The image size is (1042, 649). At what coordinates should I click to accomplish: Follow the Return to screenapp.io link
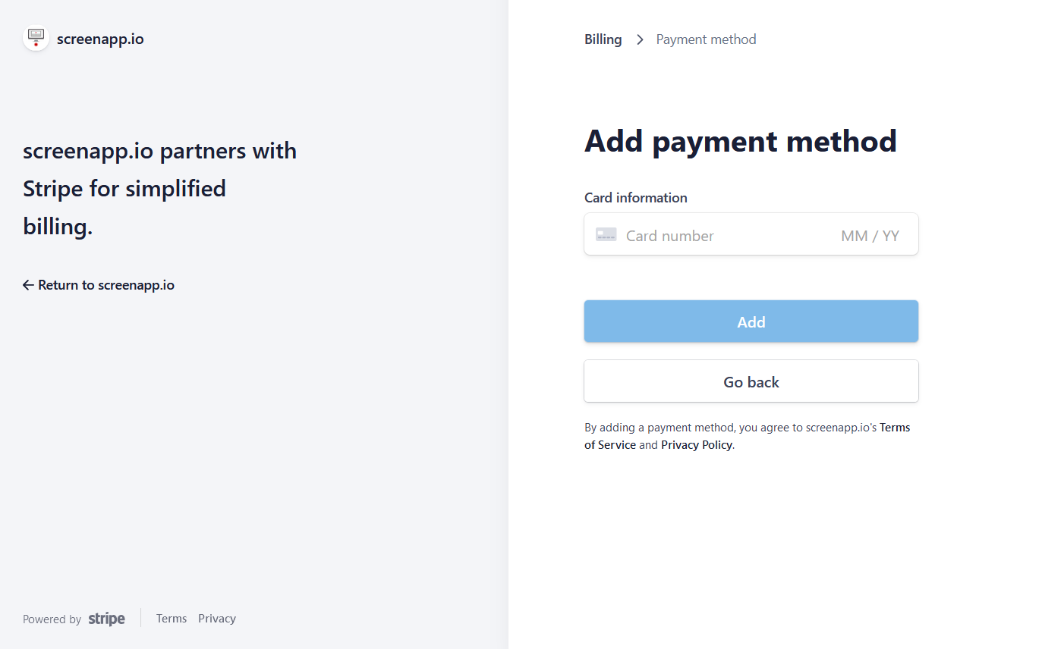point(105,285)
